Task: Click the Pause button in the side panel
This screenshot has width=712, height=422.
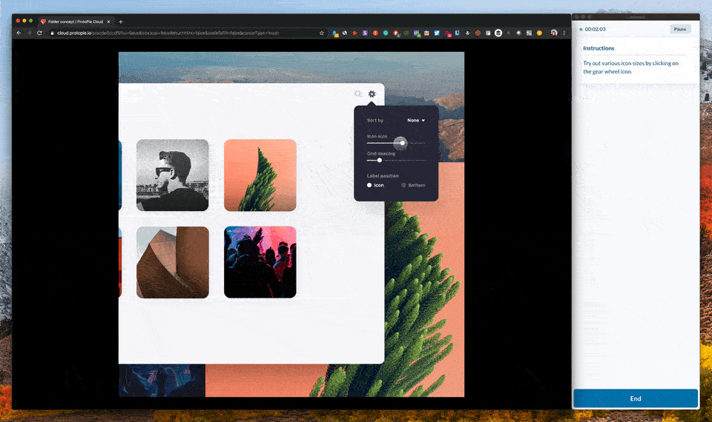Action: pyautogui.click(x=680, y=29)
